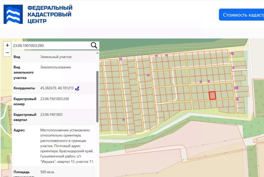This screenshot has width=264, height=177.
Task: Select the red highlighted land plot on map
Action: [212, 96]
